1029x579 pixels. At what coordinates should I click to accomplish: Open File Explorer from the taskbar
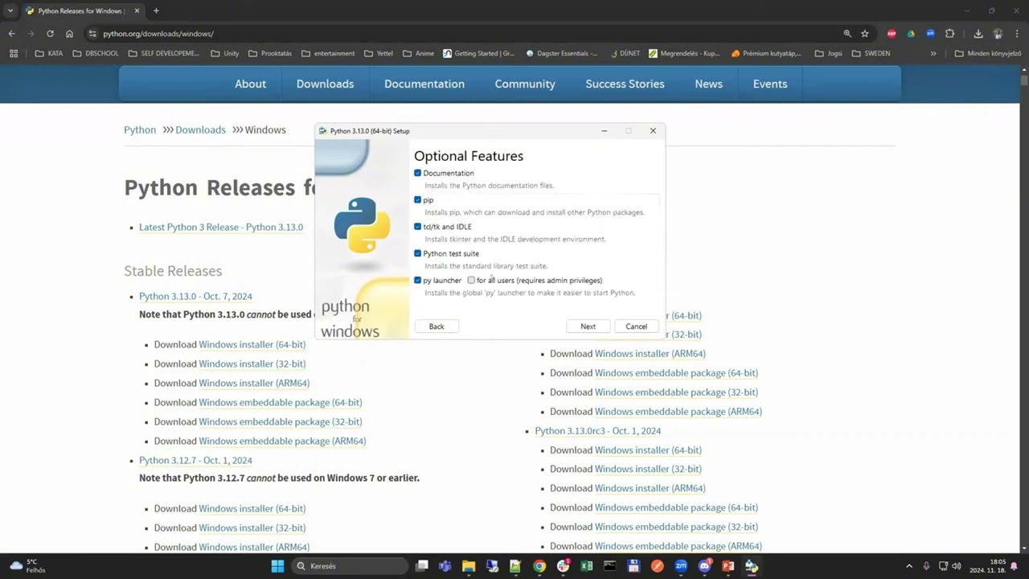[x=469, y=566]
